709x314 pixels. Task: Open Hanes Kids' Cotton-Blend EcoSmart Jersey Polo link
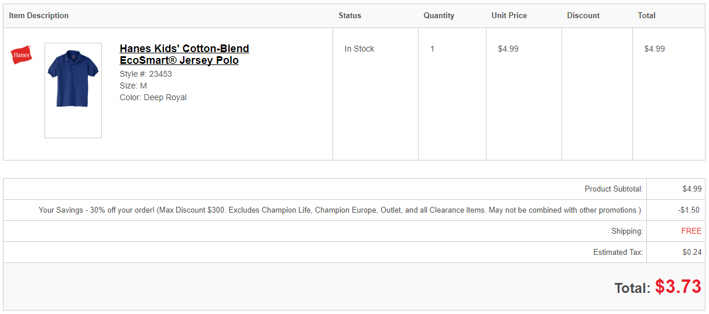184,54
